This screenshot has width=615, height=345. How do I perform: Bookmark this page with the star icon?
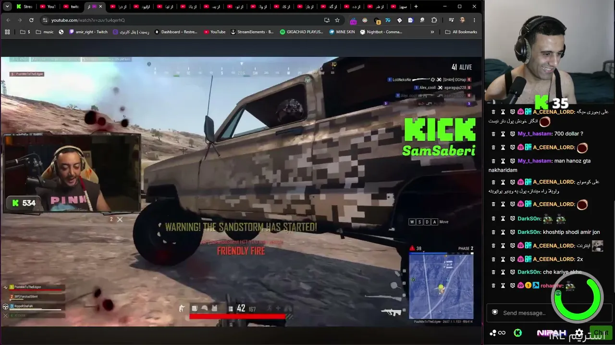pos(337,20)
